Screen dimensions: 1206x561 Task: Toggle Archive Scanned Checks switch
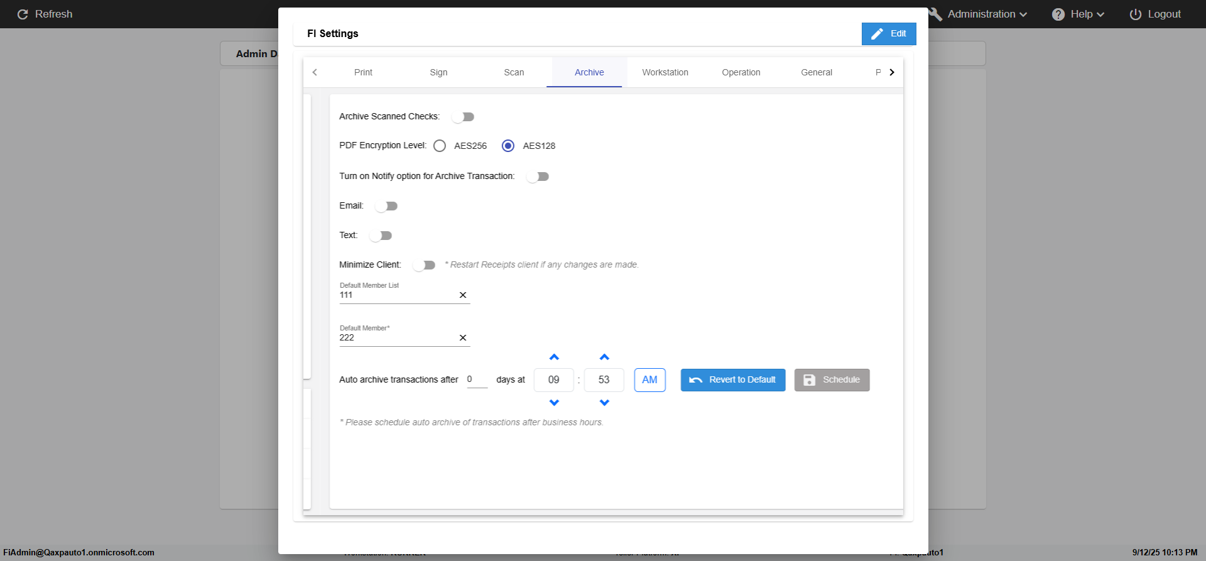(463, 117)
